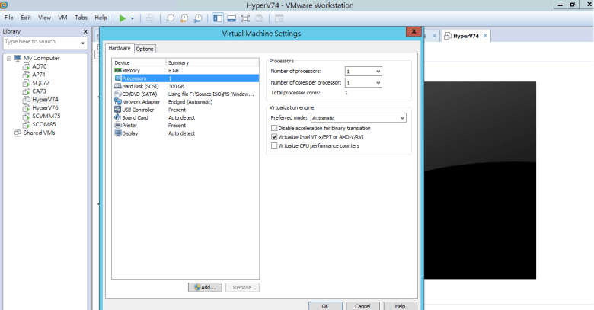The image size is (594, 310).
Task: Click the green Power On play icon
Action: coord(123,18)
